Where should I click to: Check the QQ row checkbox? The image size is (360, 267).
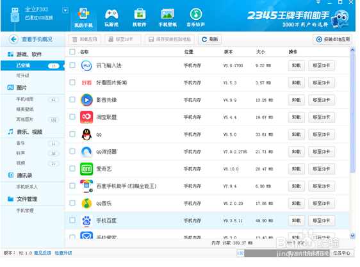(x=72, y=134)
